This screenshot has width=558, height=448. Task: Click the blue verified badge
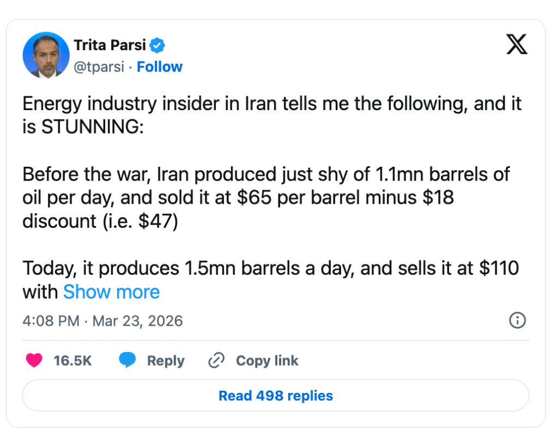(157, 46)
